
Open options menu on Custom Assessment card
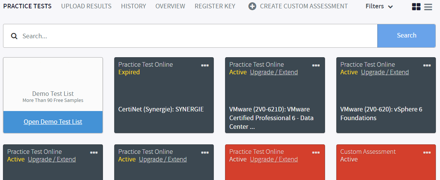pos(427,153)
